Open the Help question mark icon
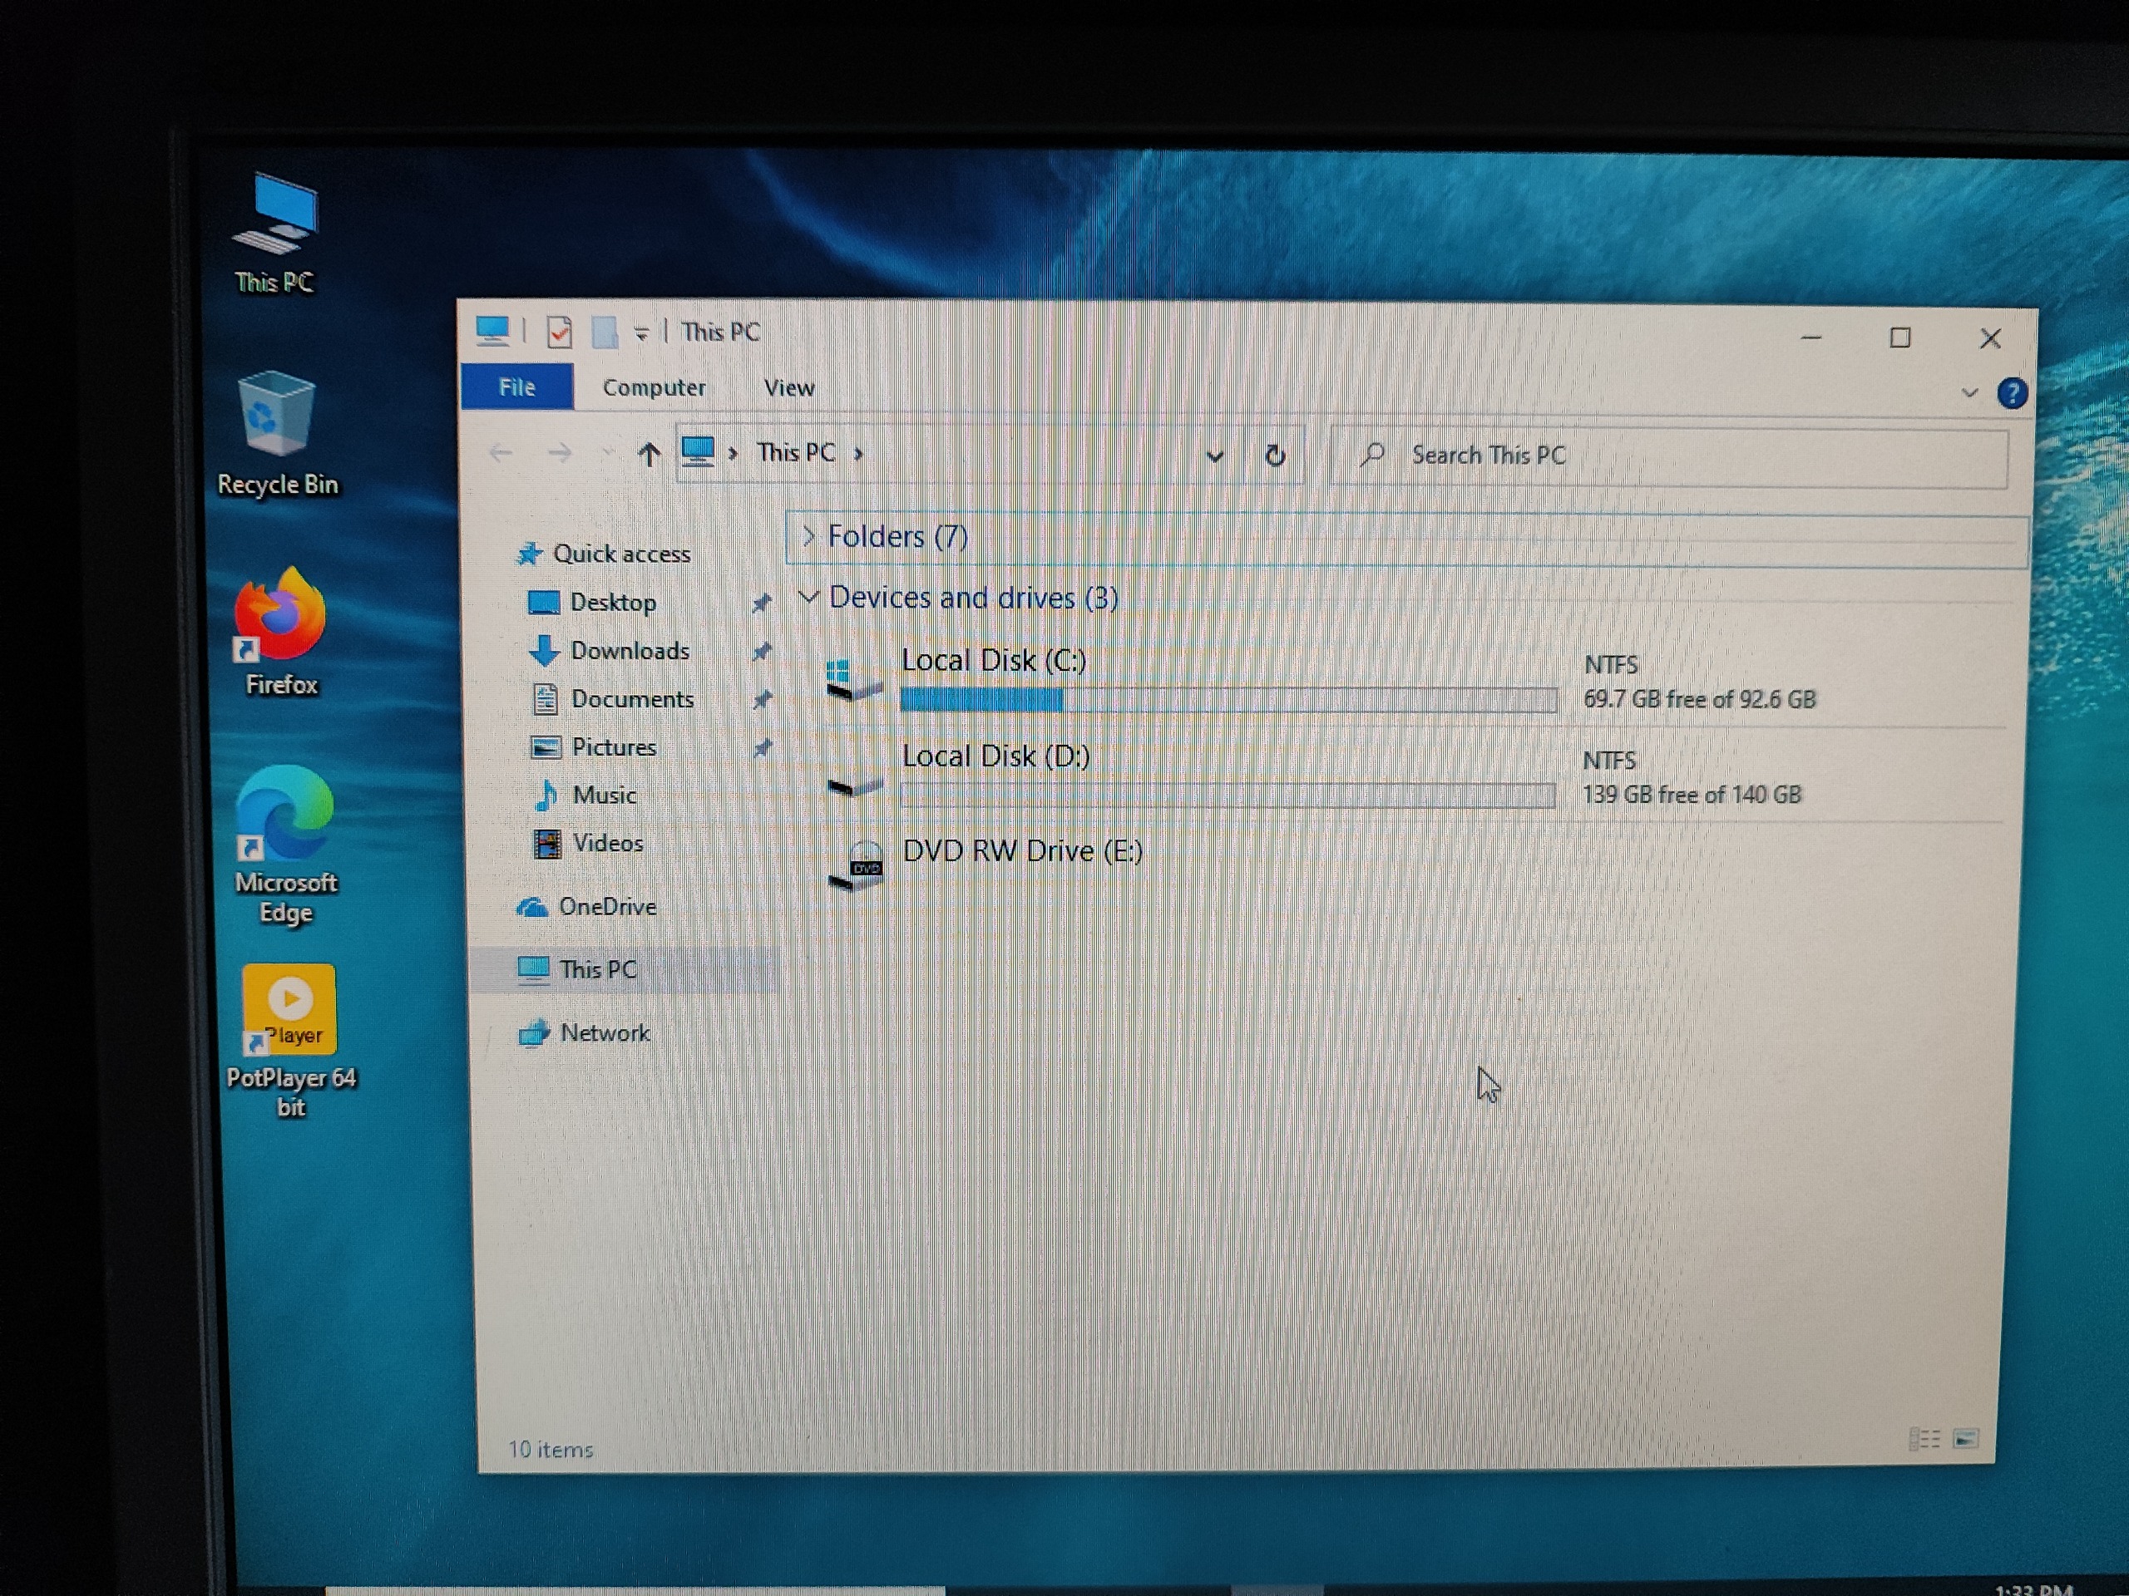The height and width of the screenshot is (1596, 2129). click(x=2012, y=393)
